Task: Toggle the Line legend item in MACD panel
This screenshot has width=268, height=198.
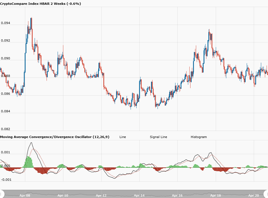Action: click(123, 137)
